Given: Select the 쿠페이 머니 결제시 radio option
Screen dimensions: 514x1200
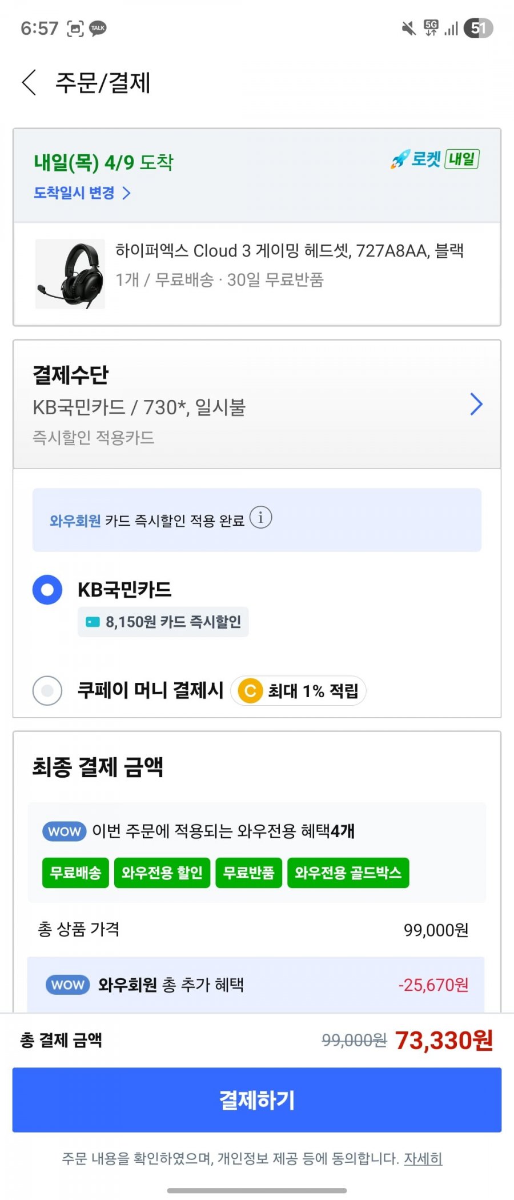Looking at the screenshot, I should coord(47,690).
